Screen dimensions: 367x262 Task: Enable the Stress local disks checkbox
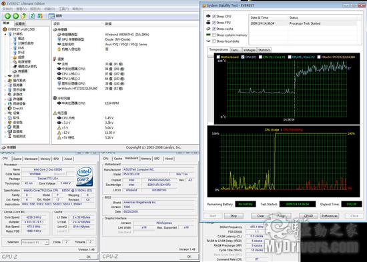coord(214,41)
